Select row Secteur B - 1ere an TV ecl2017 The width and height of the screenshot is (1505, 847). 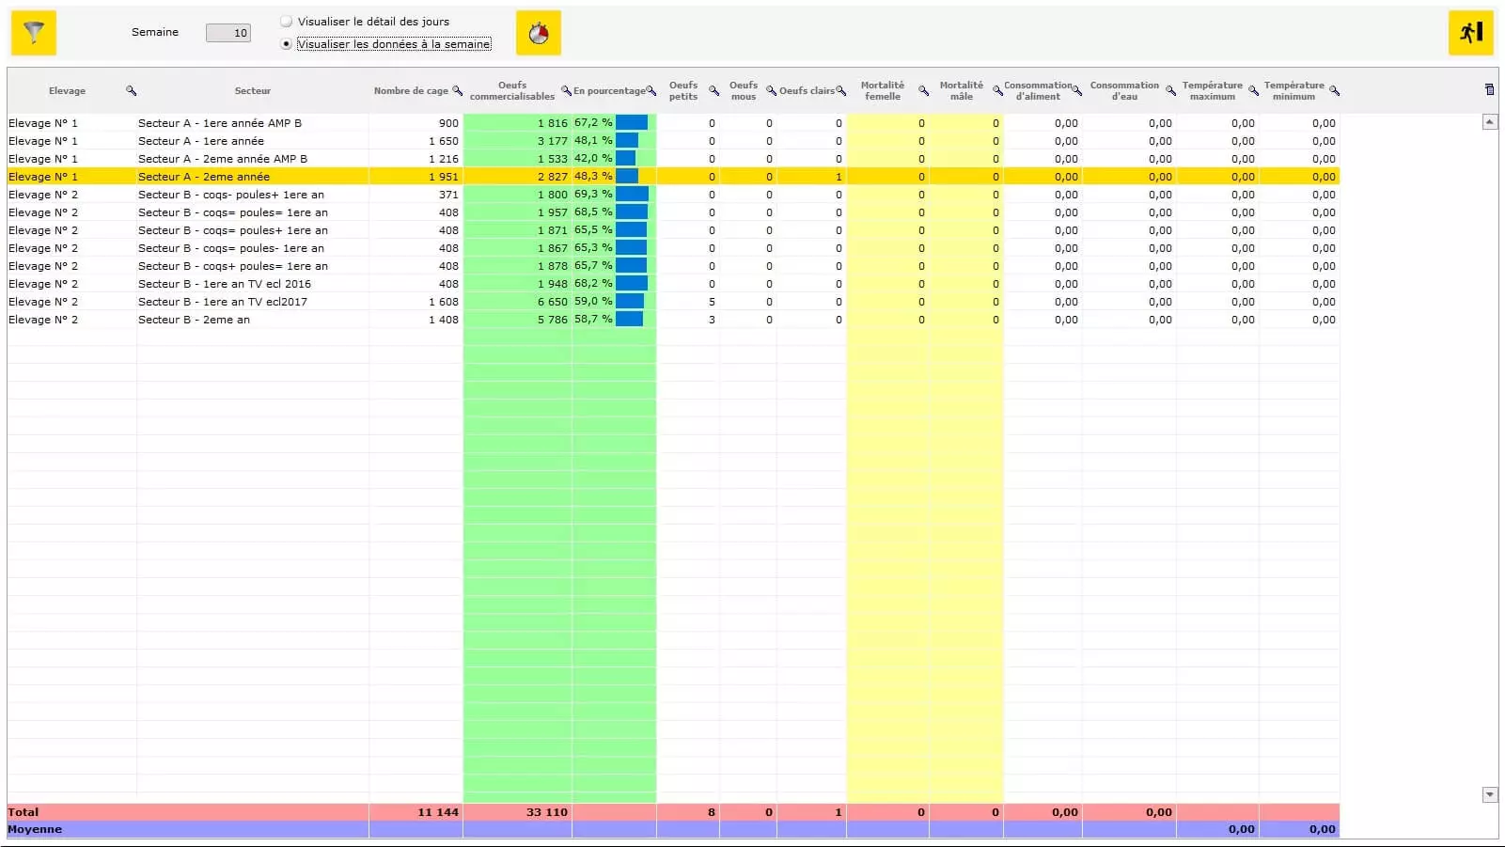(673, 302)
